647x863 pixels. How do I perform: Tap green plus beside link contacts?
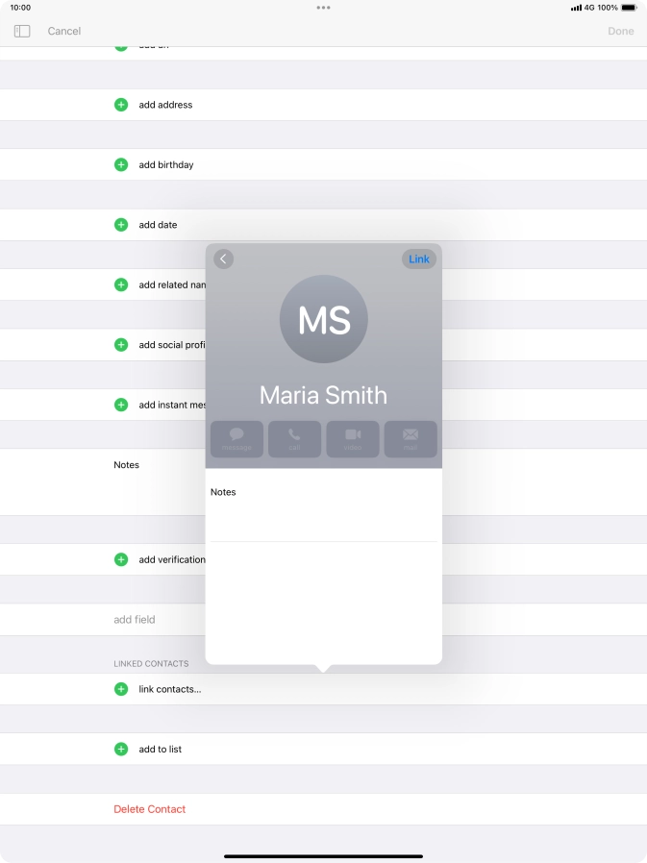(x=121, y=689)
